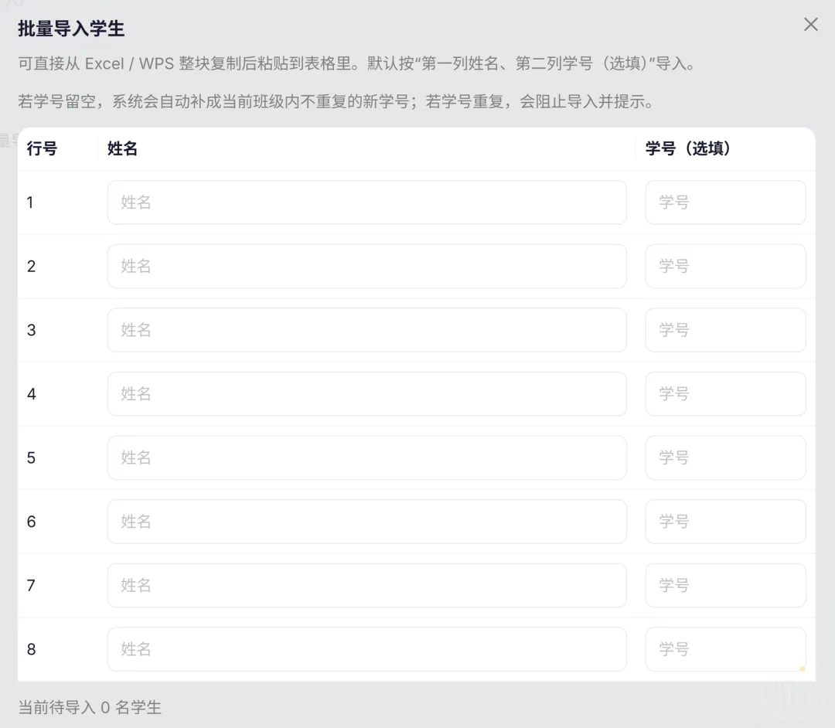The image size is (835, 728).
Task: Click the name input field in row 1
Action: click(x=367, y=202)
